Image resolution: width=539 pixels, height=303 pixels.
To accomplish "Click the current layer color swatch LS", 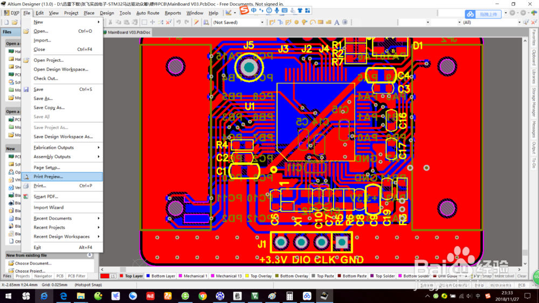I will pos(108,276).
